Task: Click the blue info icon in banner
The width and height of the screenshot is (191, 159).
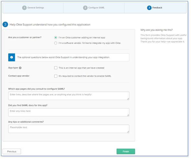Action: point(12,57)
